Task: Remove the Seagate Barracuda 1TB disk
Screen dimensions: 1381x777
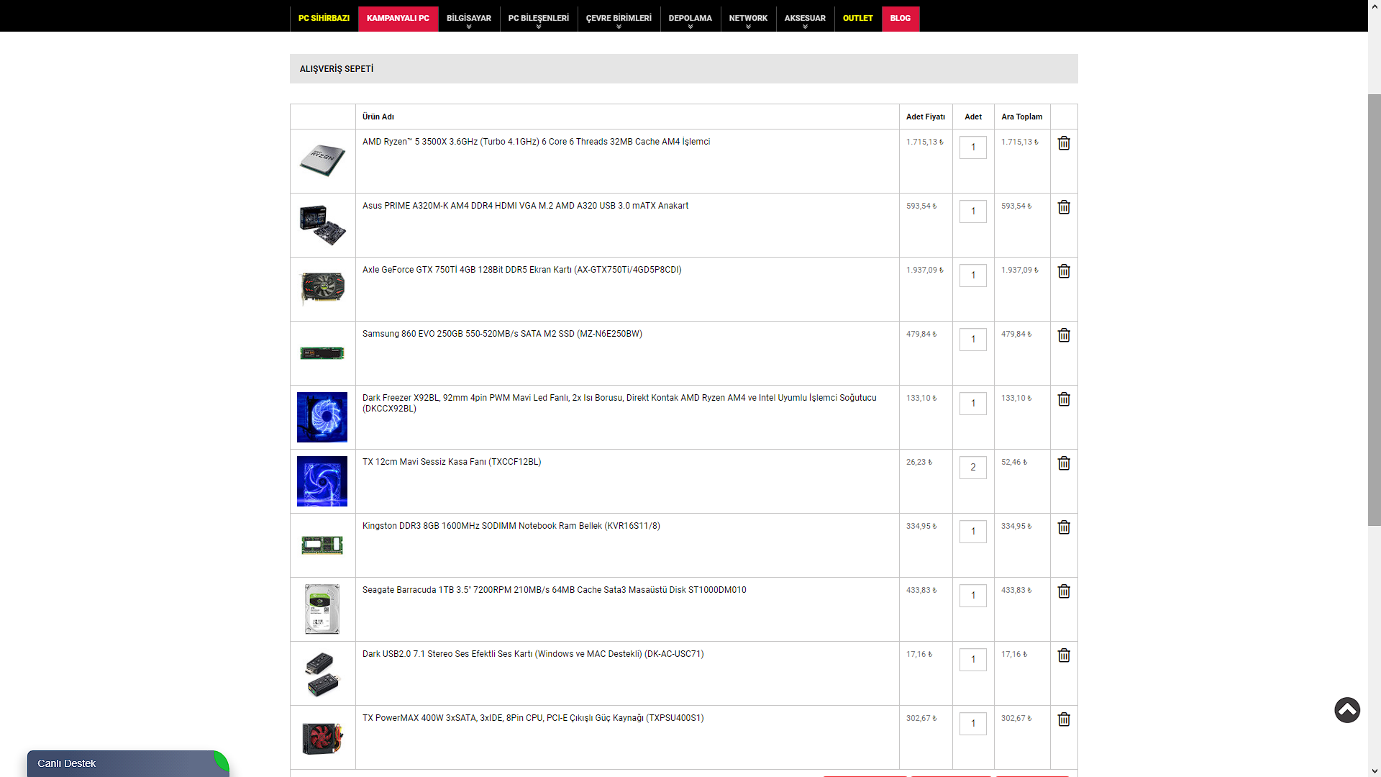Action: click(x=1064, y=591)
